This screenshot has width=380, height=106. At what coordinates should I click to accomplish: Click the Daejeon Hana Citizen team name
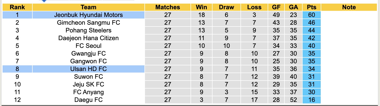pos(89,38)
